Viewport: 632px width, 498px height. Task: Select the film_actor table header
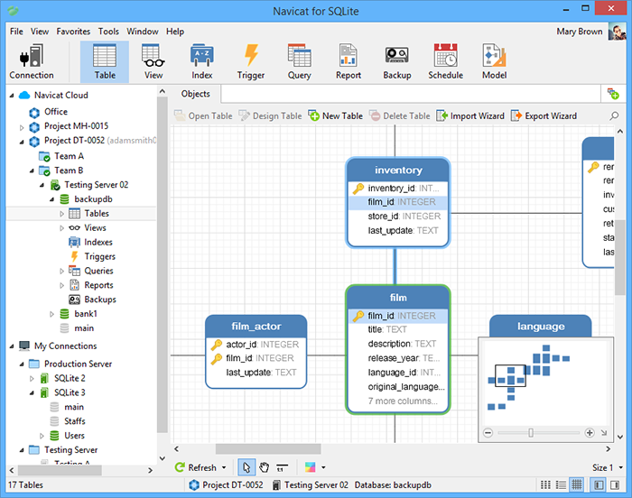[256, 327]
